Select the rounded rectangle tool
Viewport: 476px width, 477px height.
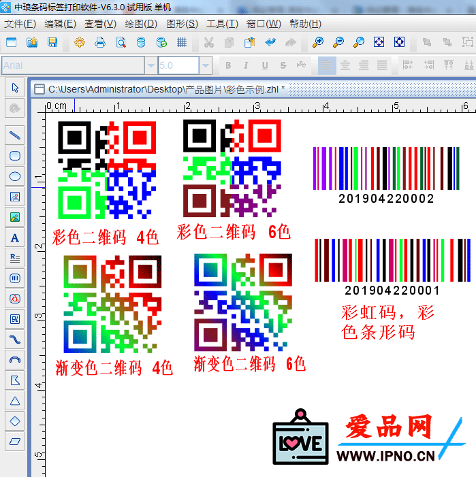point(14,156)
